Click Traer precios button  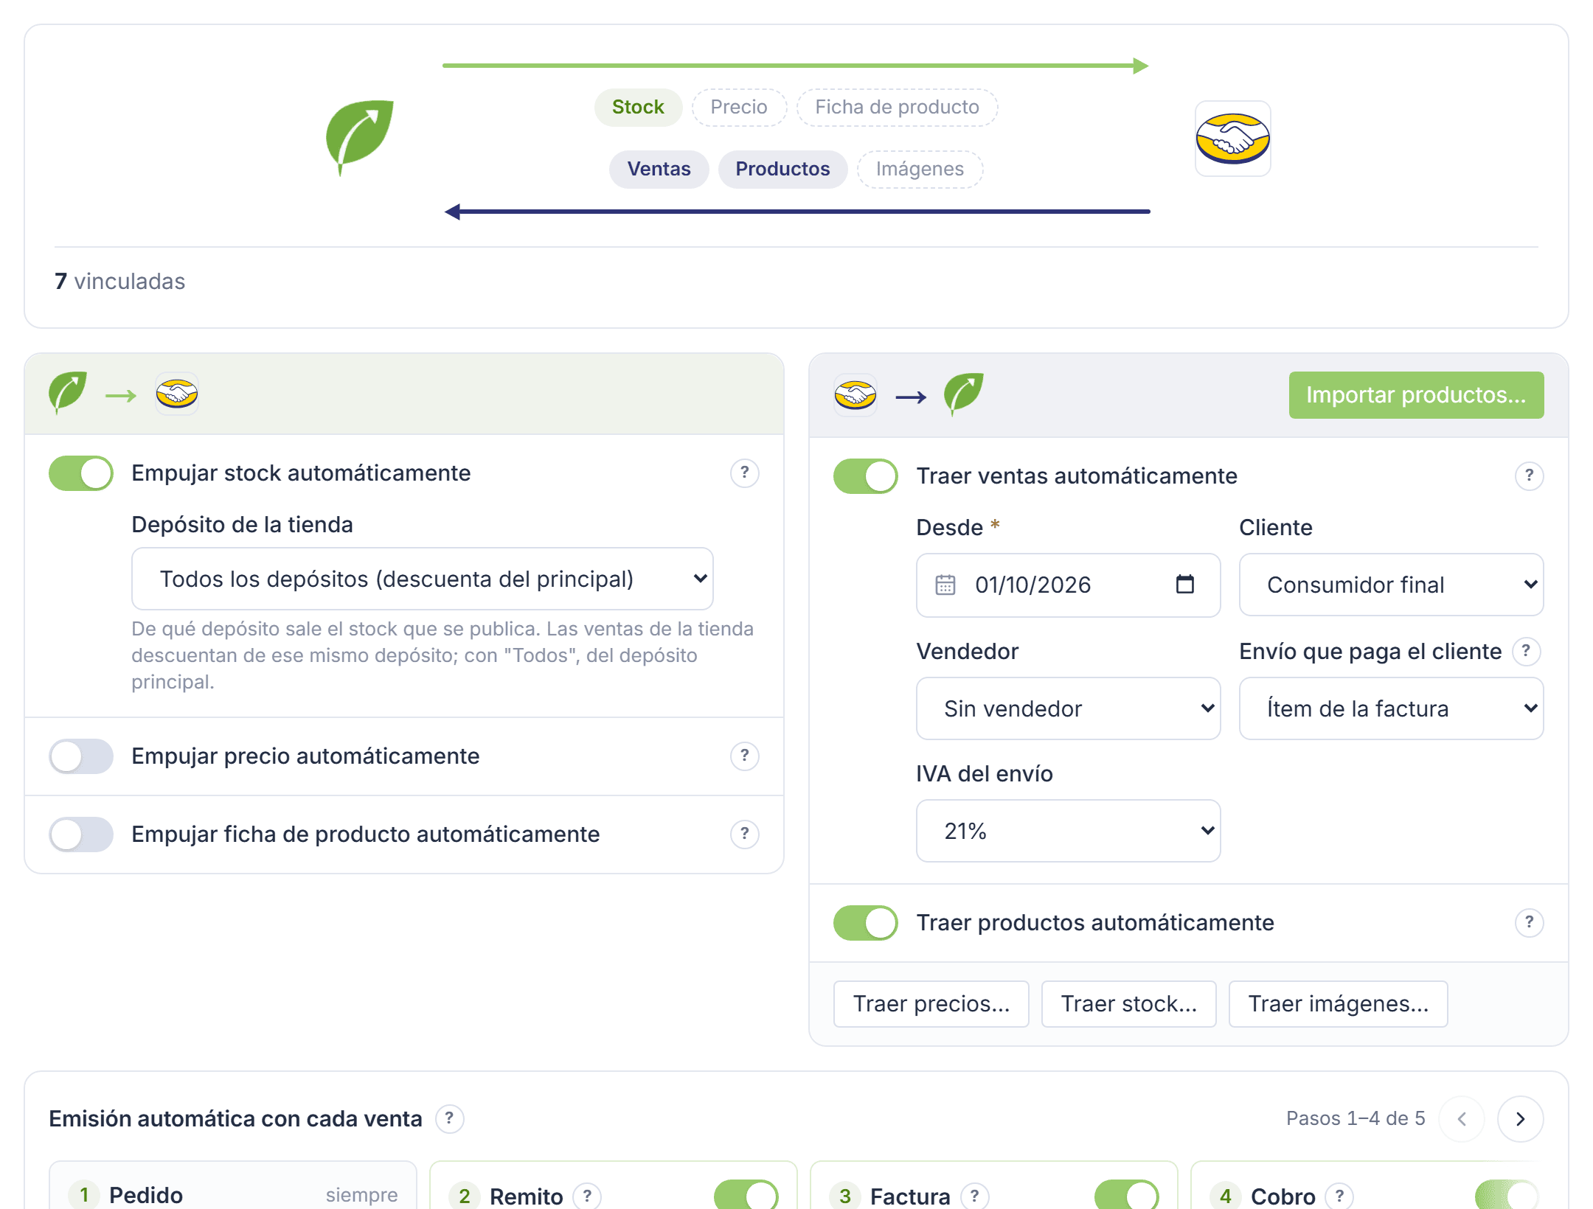931,1003
